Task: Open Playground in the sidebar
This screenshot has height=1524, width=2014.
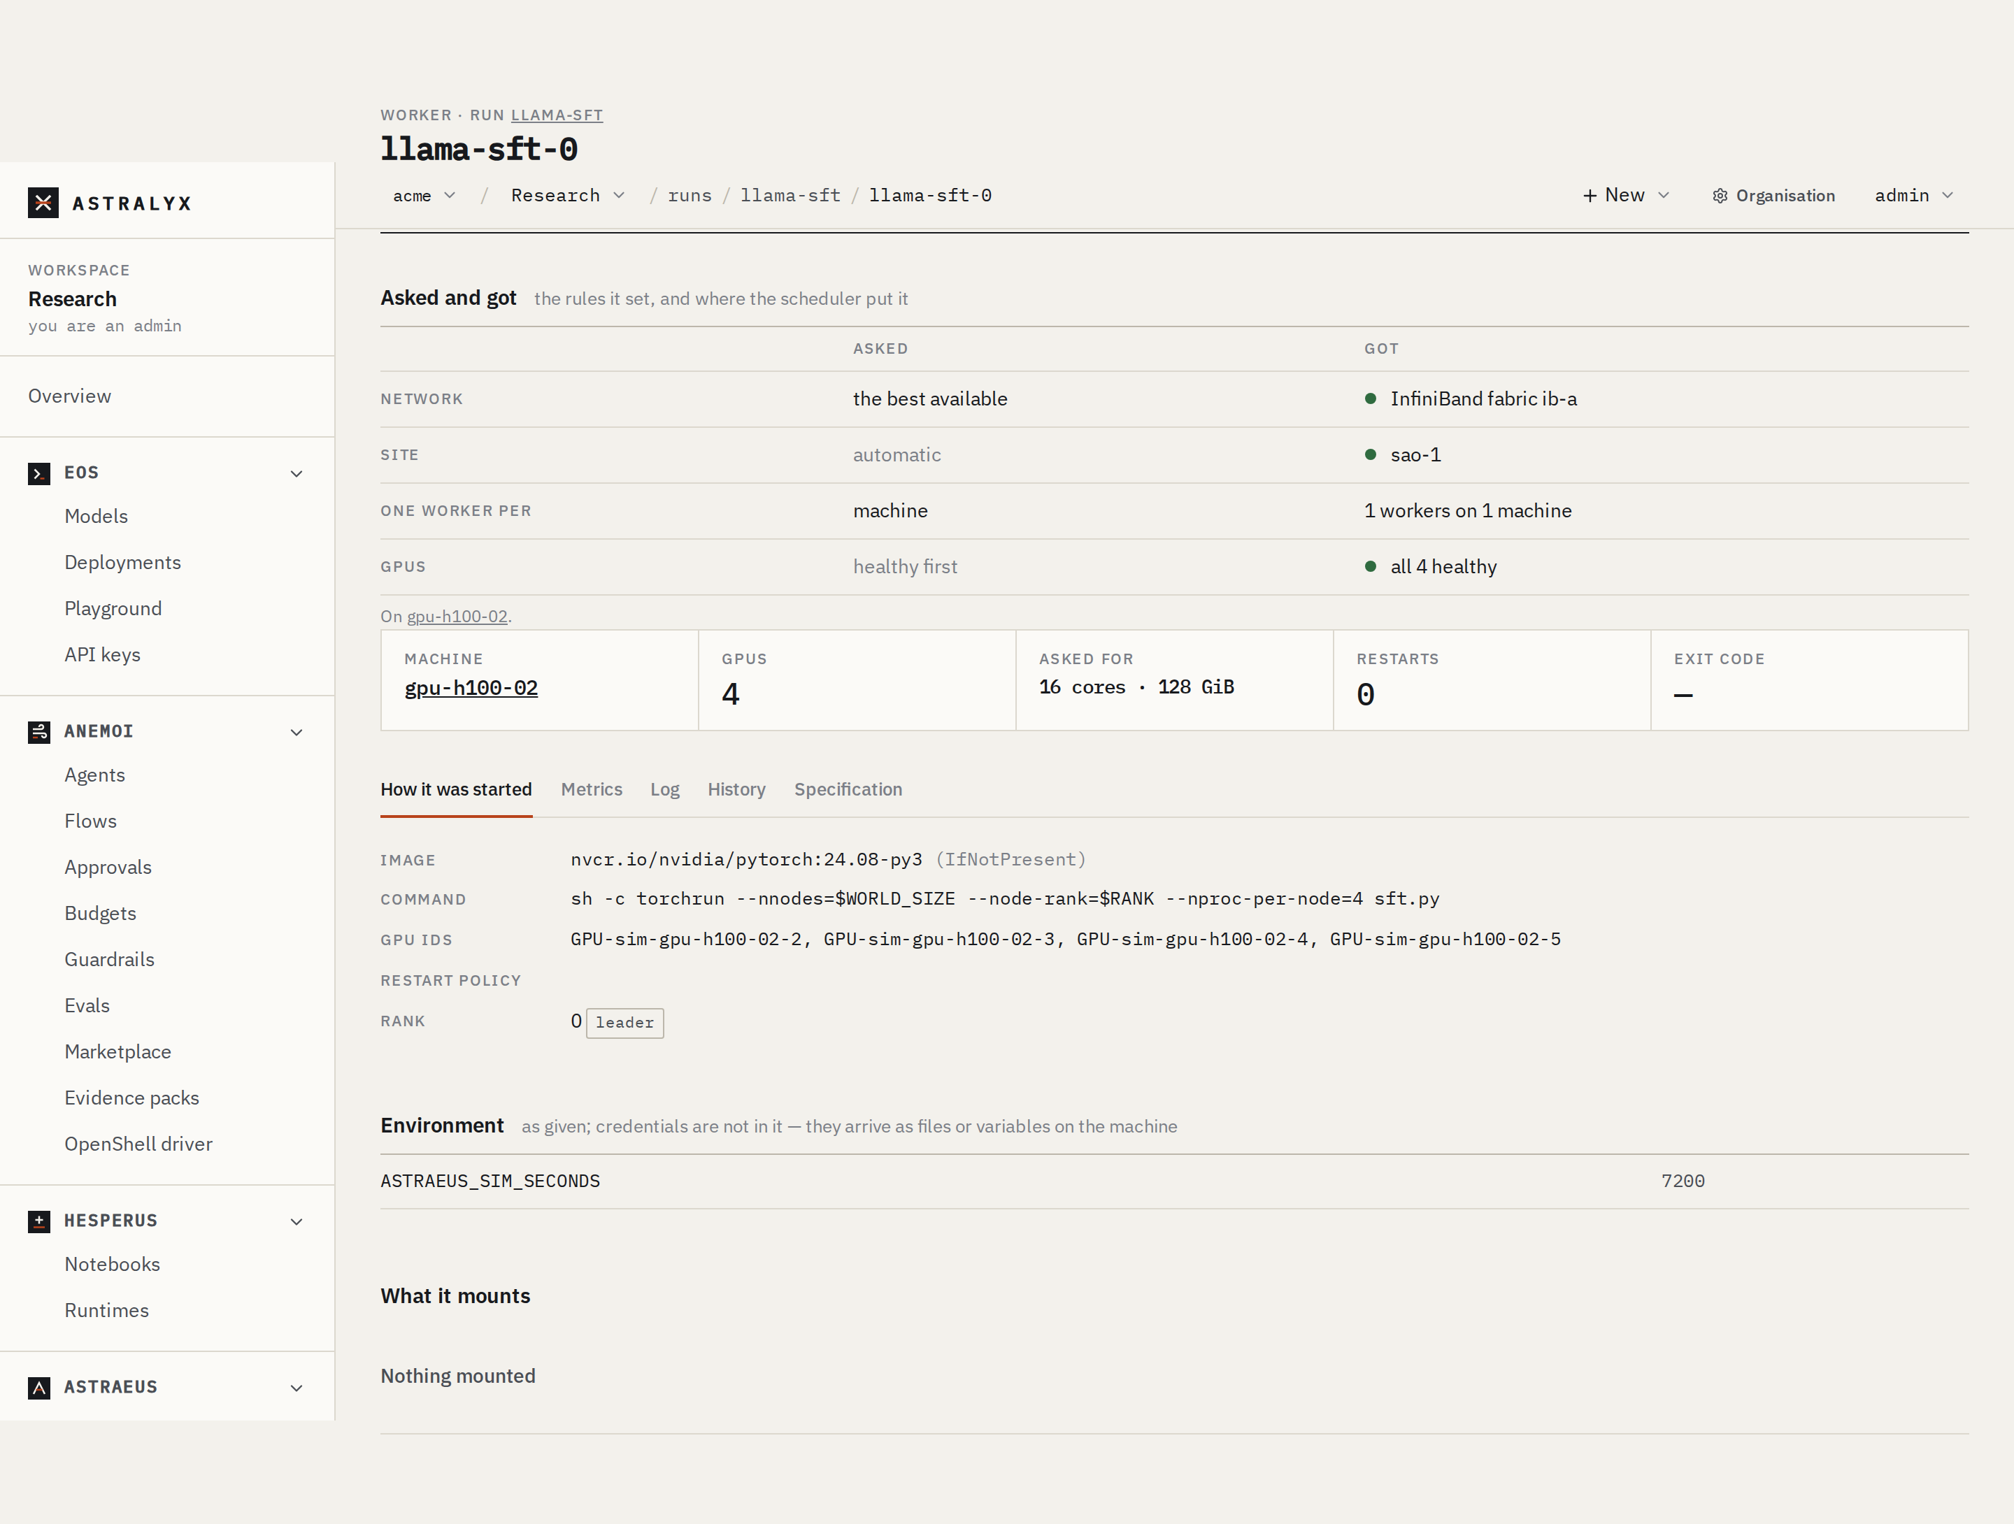Action: pyautogui.click(x=113, y=608)
